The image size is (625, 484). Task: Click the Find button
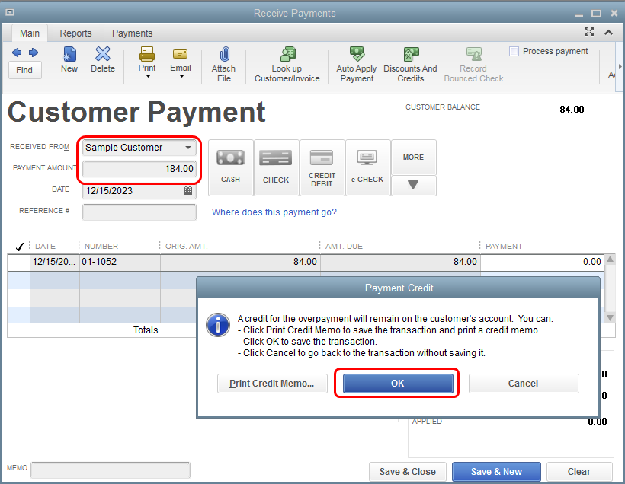[x=24, y=70]
